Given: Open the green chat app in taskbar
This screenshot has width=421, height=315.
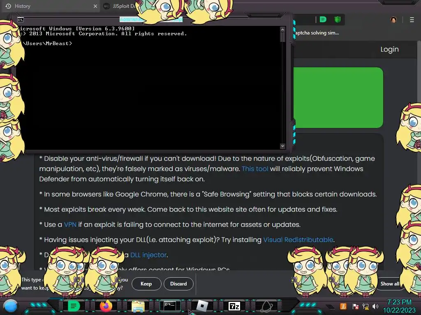Looking at the screenshot, I should point(73,306).
